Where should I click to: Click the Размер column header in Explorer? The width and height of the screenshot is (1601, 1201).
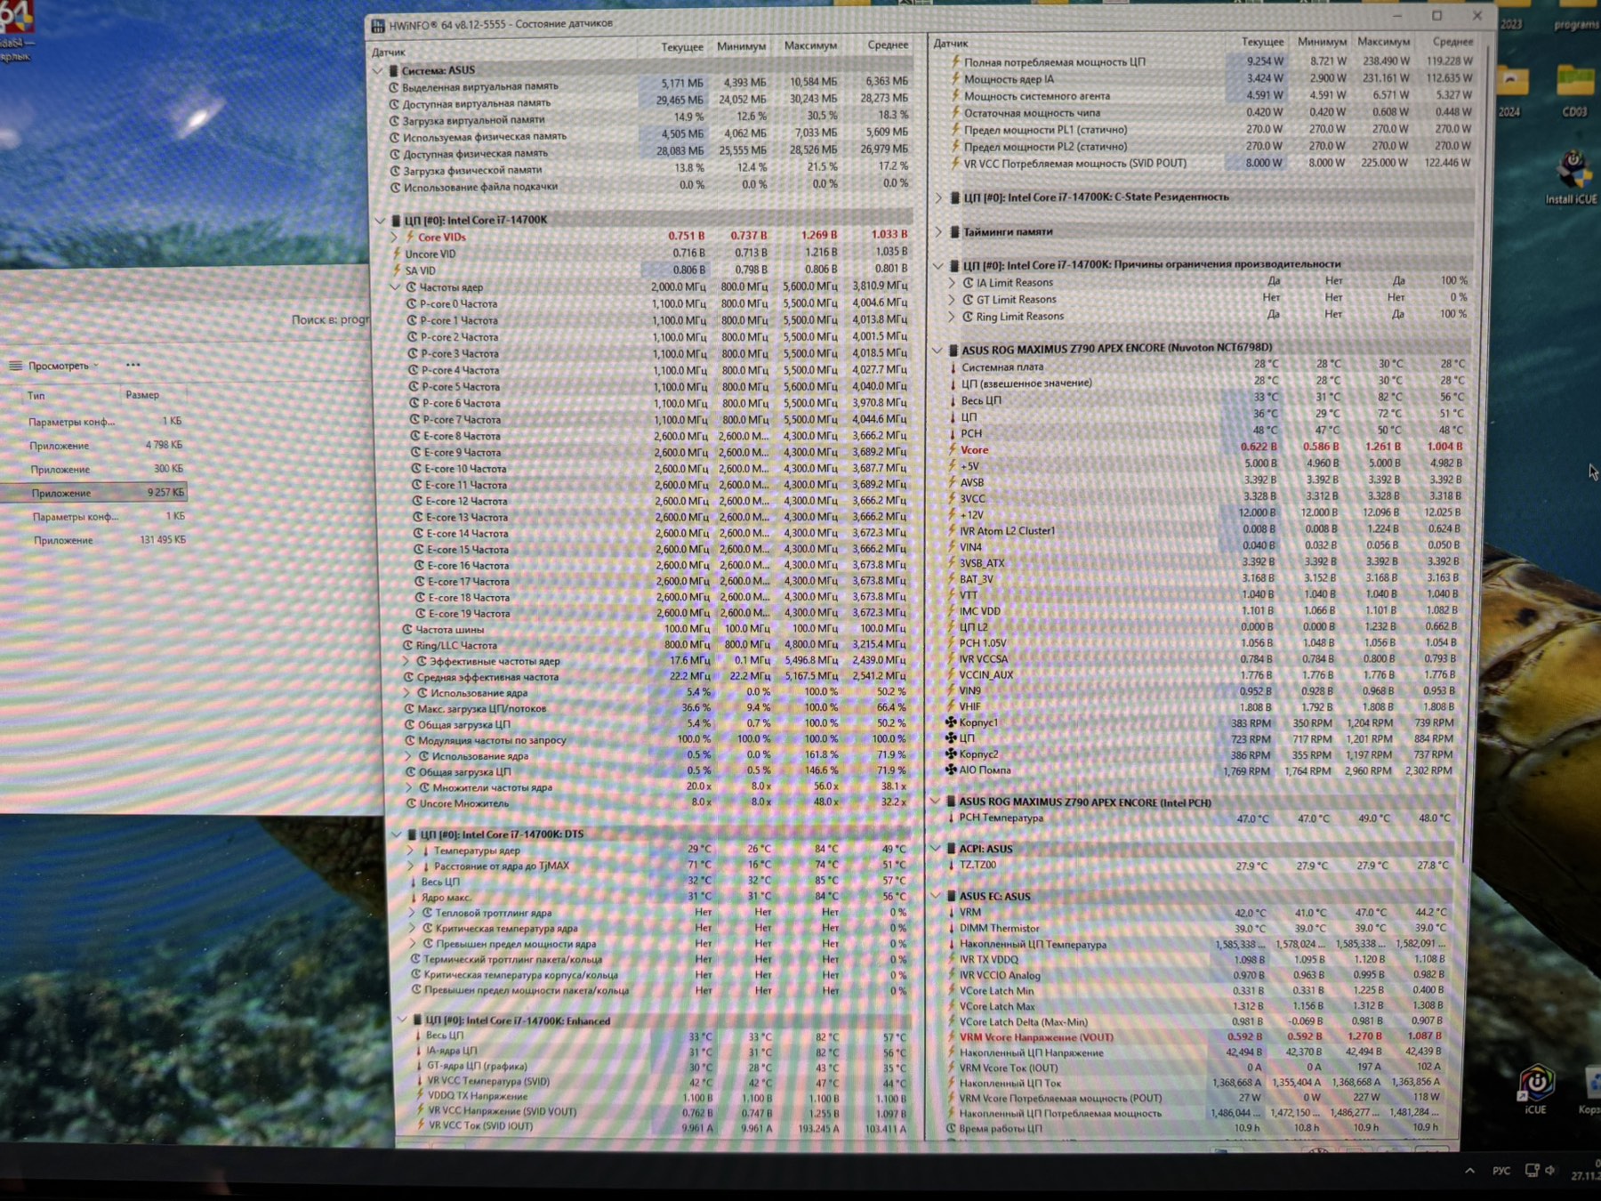(142, 395)
